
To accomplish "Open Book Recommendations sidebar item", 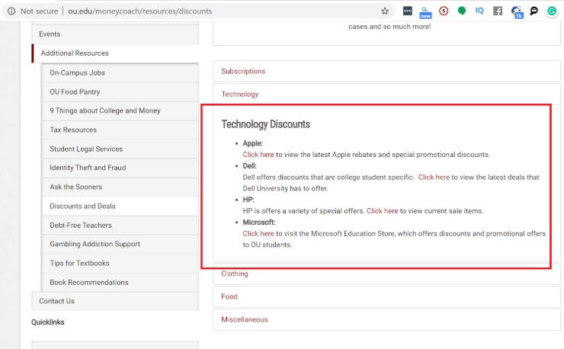I will pyautogui.click(x=120, y=283).
